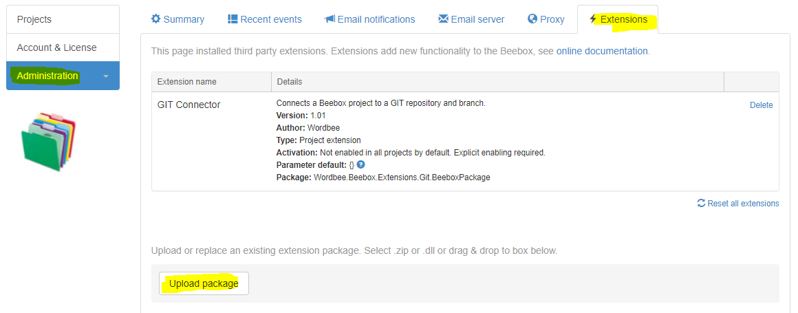798x313 pixels.
Task: Click the refresh icon beside Reset all extensions
Action: pos(701,204)
